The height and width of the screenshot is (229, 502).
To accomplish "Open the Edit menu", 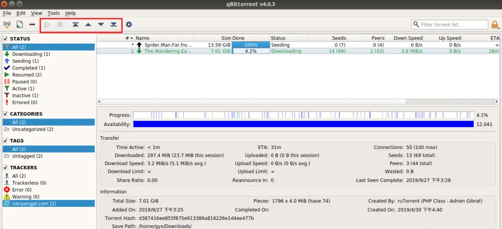I will point(21,13).
